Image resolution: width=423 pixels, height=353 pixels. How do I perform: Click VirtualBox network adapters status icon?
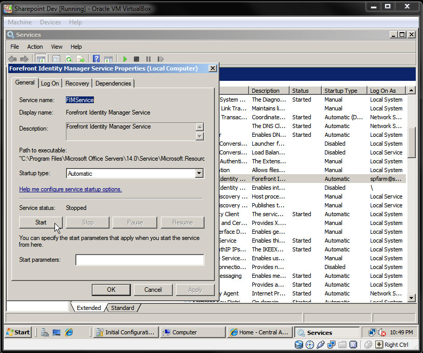click(331, 345)
